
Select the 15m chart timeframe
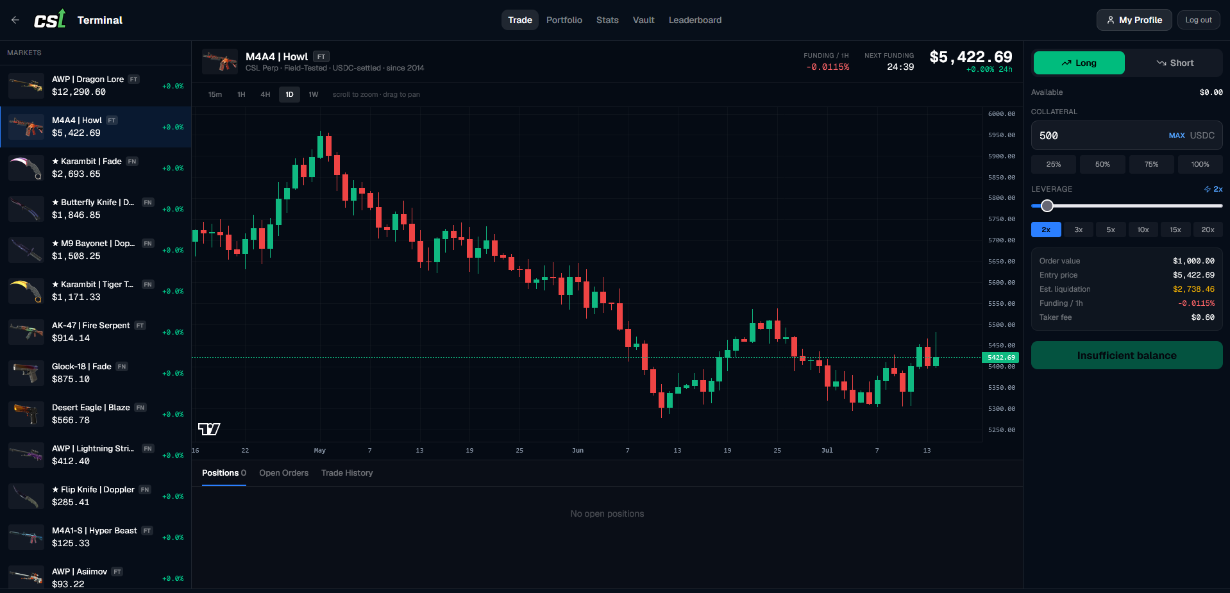point(215,94)
